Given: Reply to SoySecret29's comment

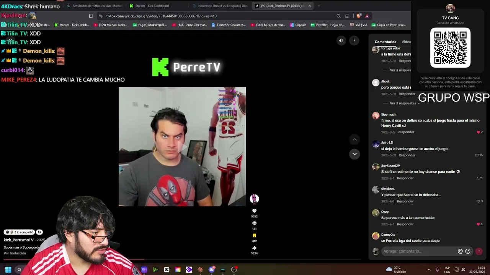Looking at the screenshot, I should [405, 178].
